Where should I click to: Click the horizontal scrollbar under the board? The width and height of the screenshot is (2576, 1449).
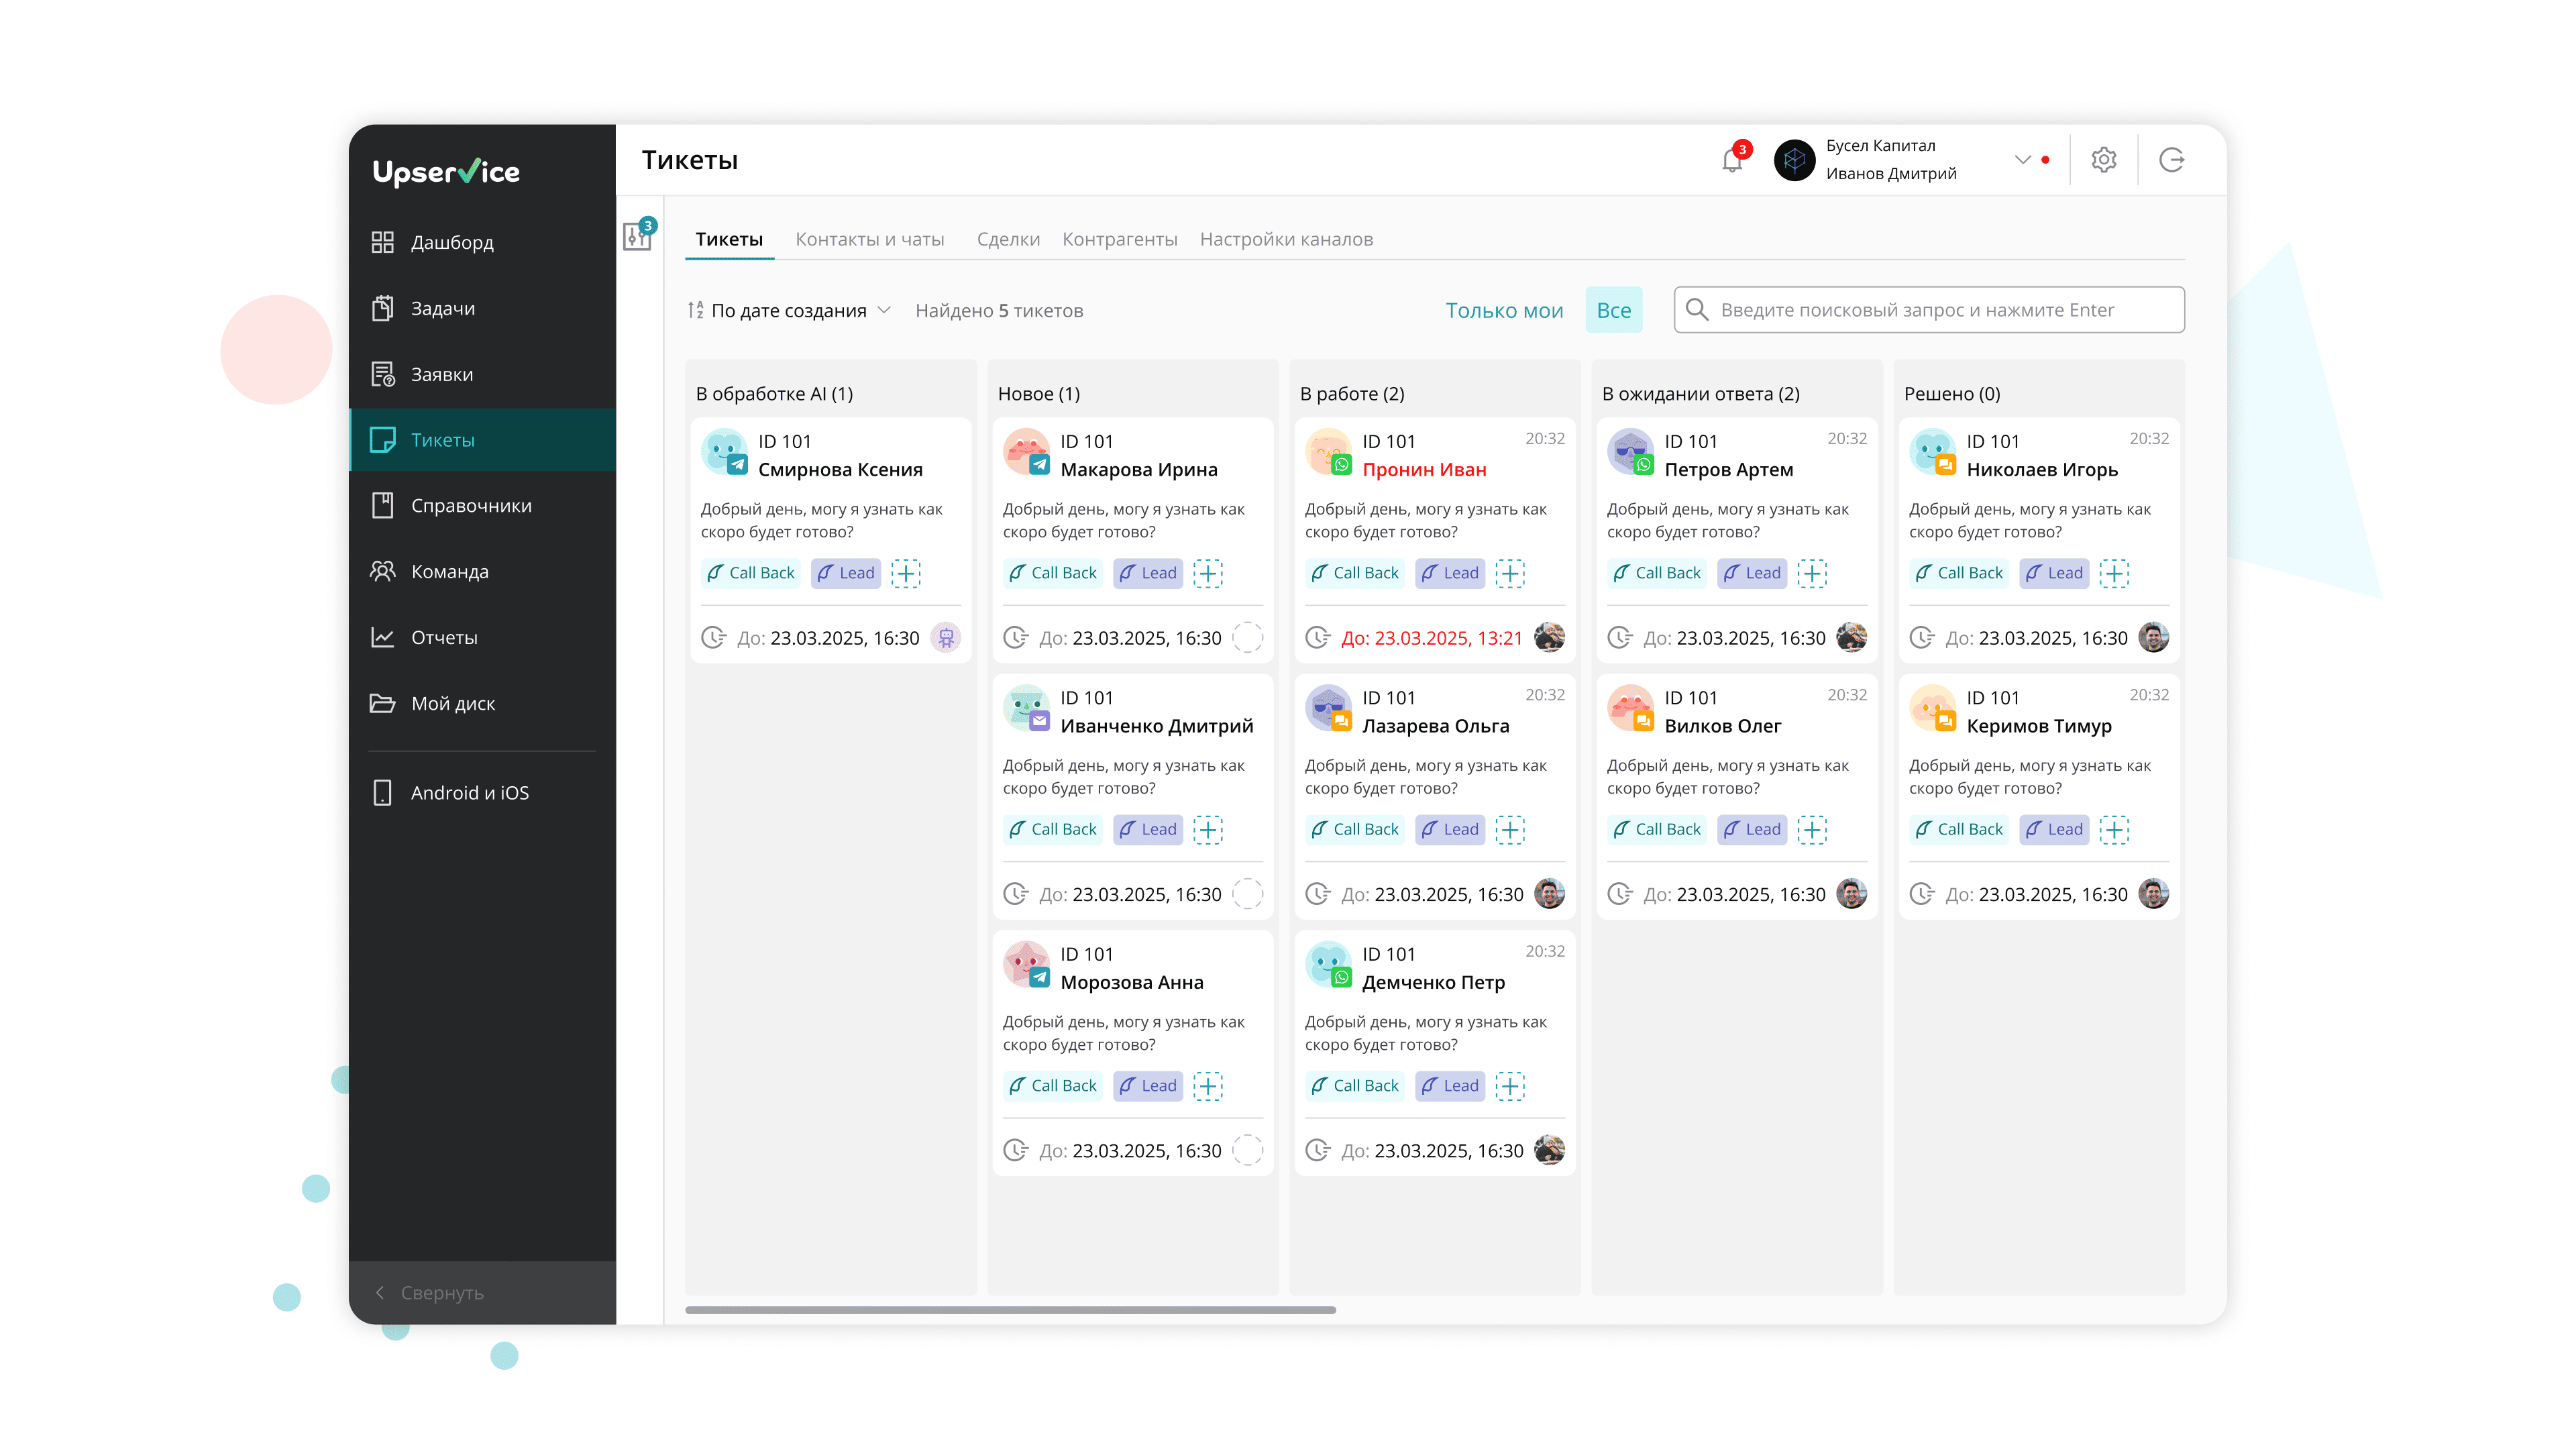(1010, 1310)
